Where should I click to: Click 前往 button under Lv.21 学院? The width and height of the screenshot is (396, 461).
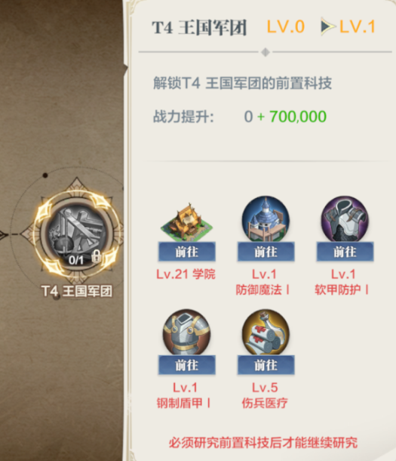pyautogui.click(x=187, y=252)
